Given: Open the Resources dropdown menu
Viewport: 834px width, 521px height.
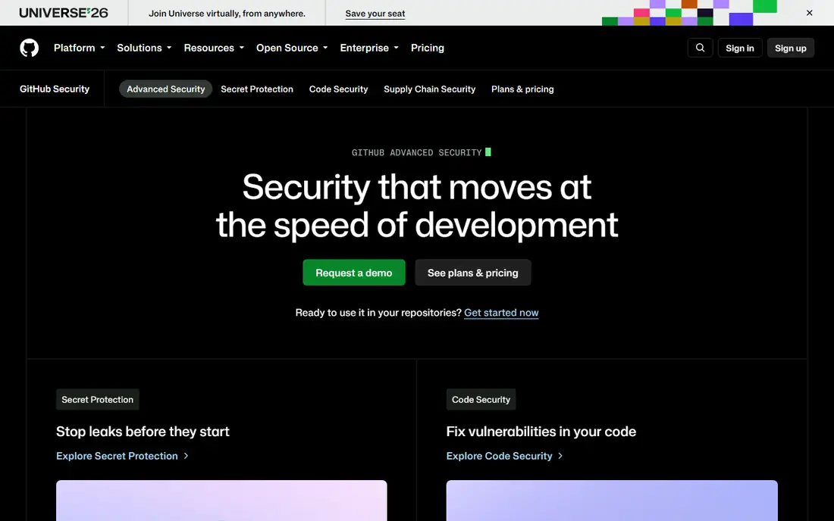Looking at the screenshot, I should (214, 48).
